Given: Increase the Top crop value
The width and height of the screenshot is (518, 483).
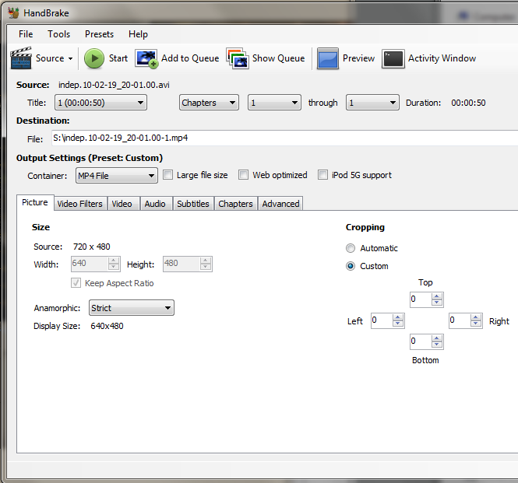Looking at the screenshot, I should pos(437,296).
